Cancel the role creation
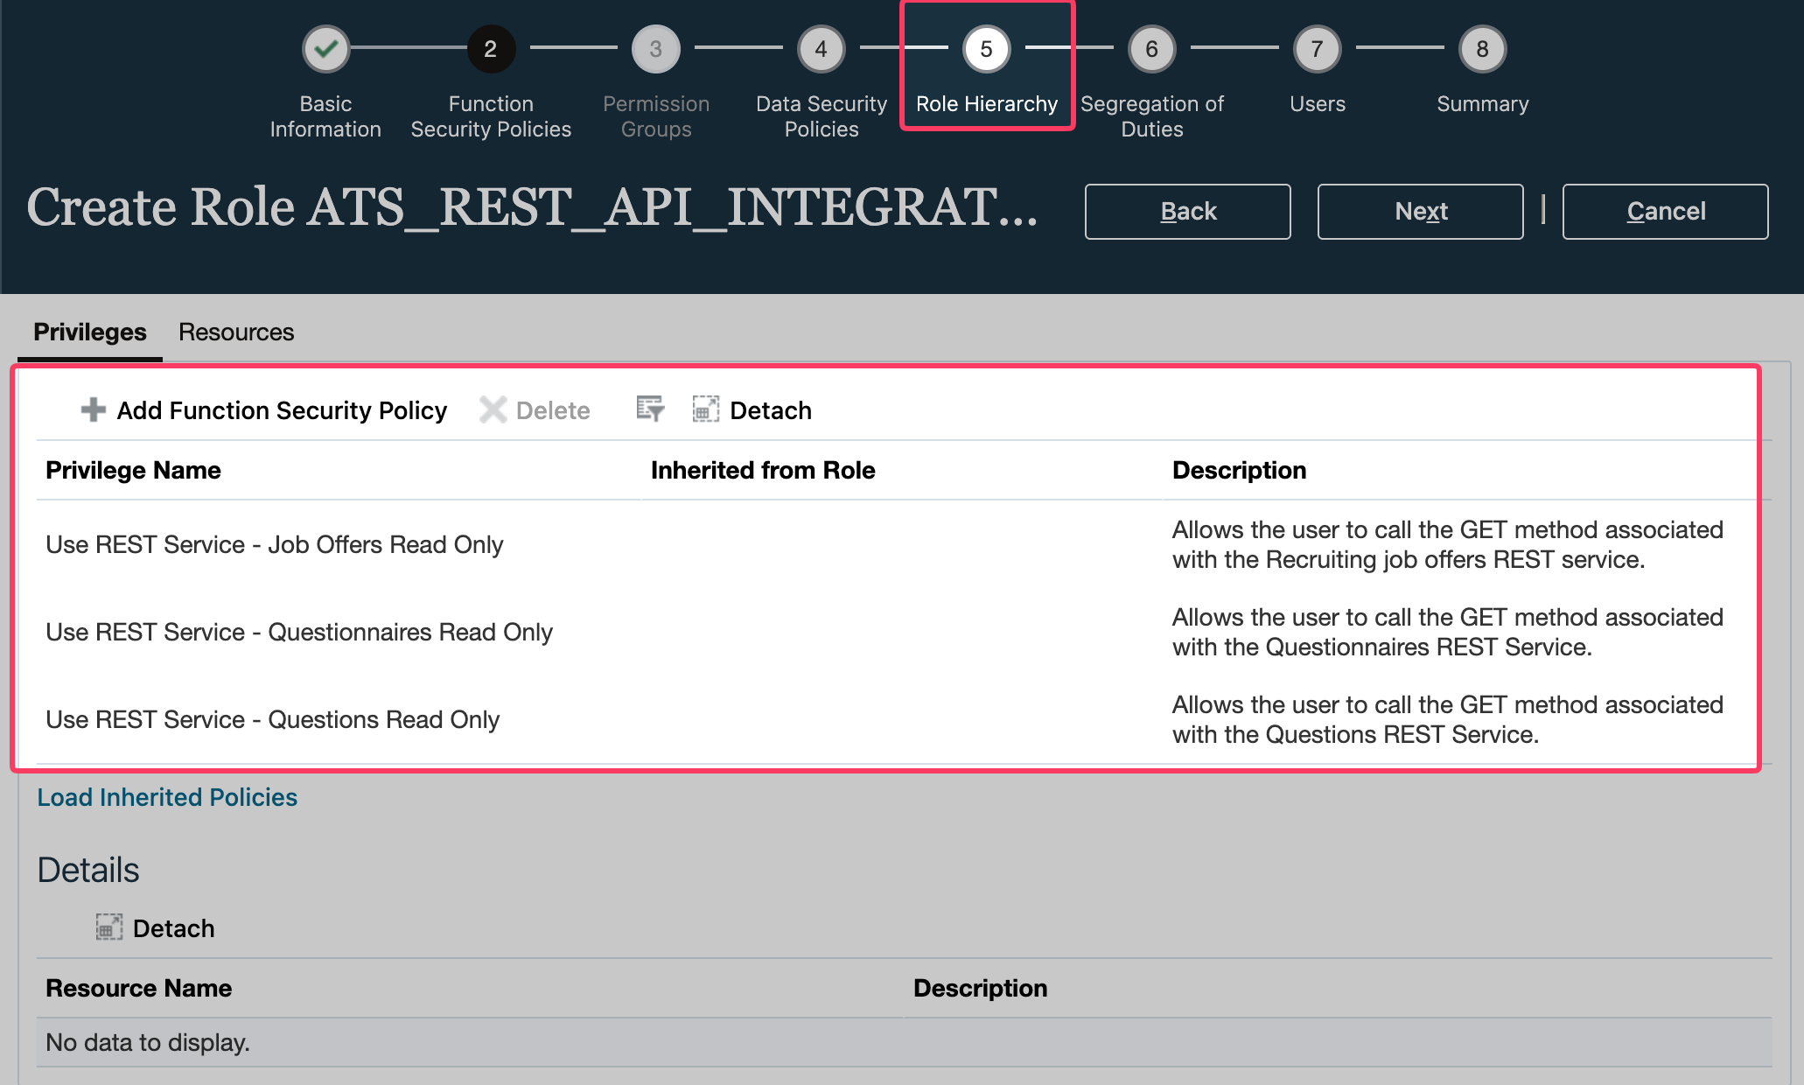 coord(1665,212)
